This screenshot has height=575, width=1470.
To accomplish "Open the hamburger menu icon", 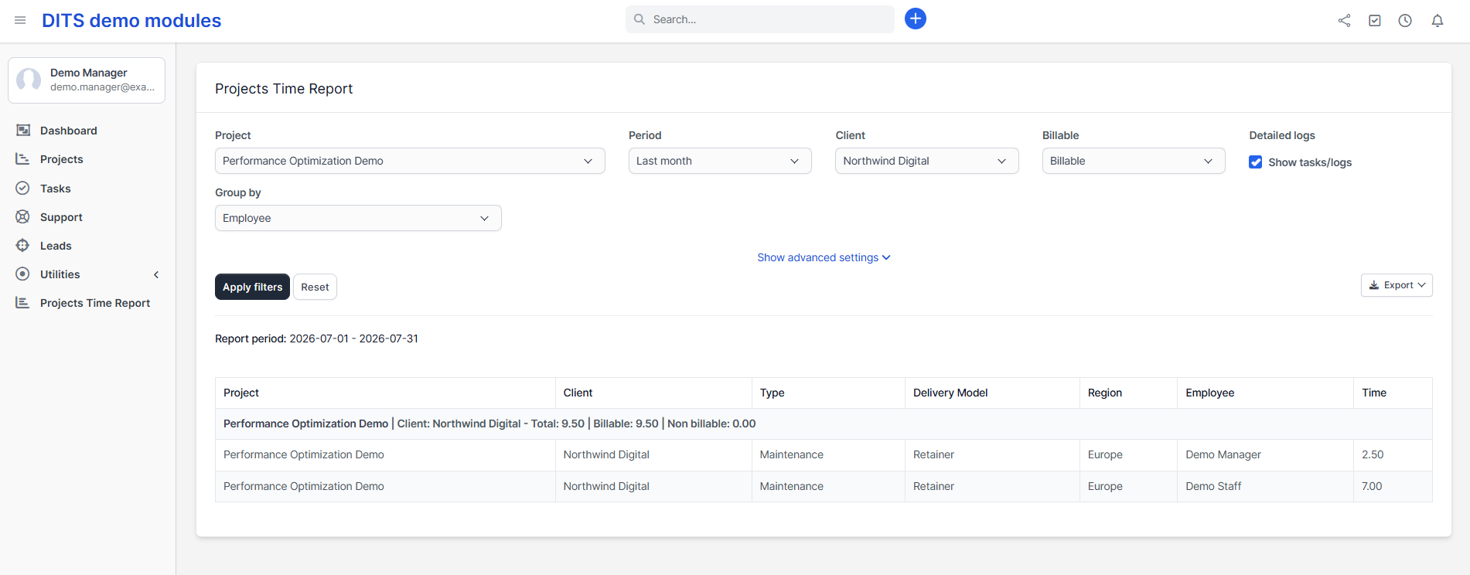I will point(20,20).
